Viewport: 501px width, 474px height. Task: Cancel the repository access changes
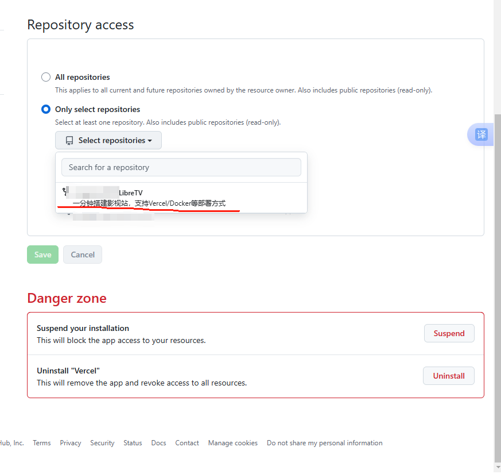[83, 255]
